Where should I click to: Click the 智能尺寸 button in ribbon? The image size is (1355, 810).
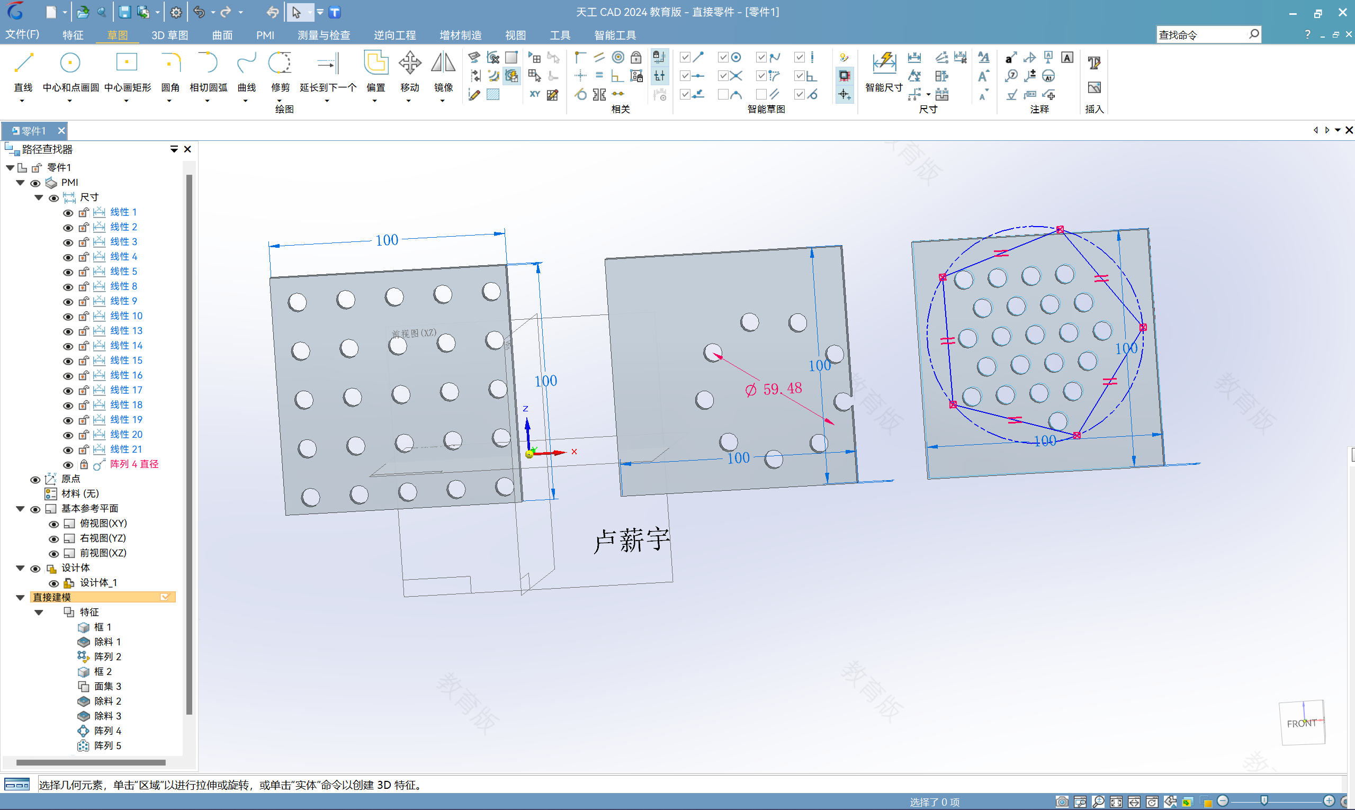[x=884, y=73]
